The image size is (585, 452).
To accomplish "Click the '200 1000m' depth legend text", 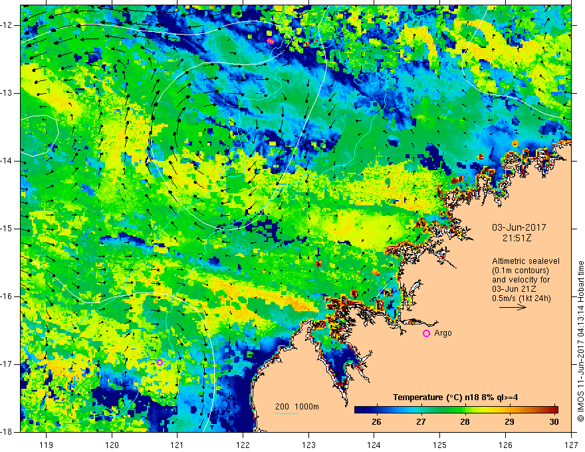I will click(x=297, y=407).
